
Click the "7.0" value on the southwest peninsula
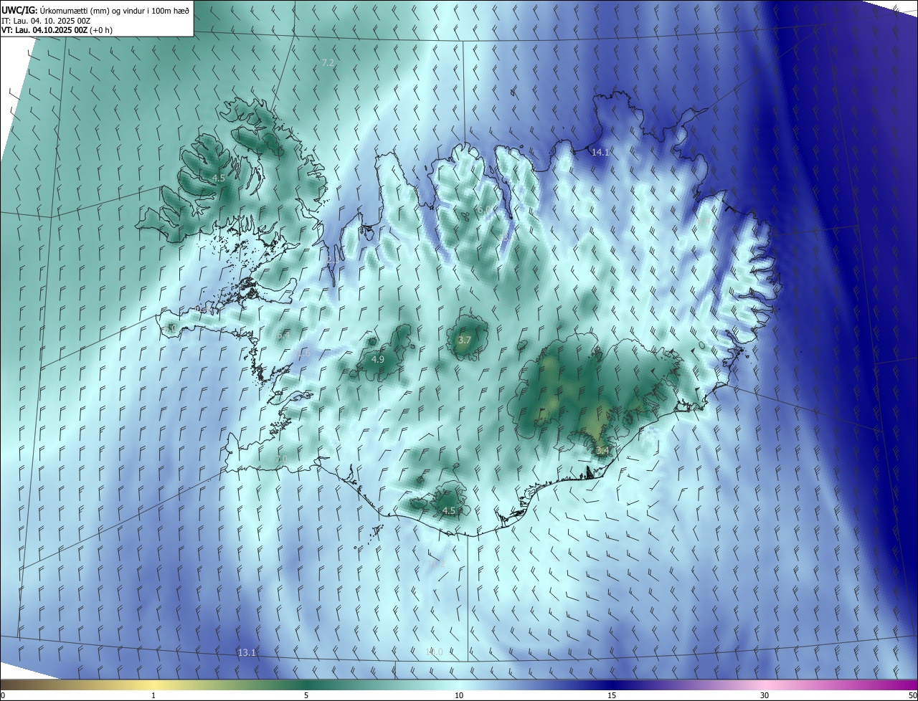pyautogui.click(x=281, y=459)
